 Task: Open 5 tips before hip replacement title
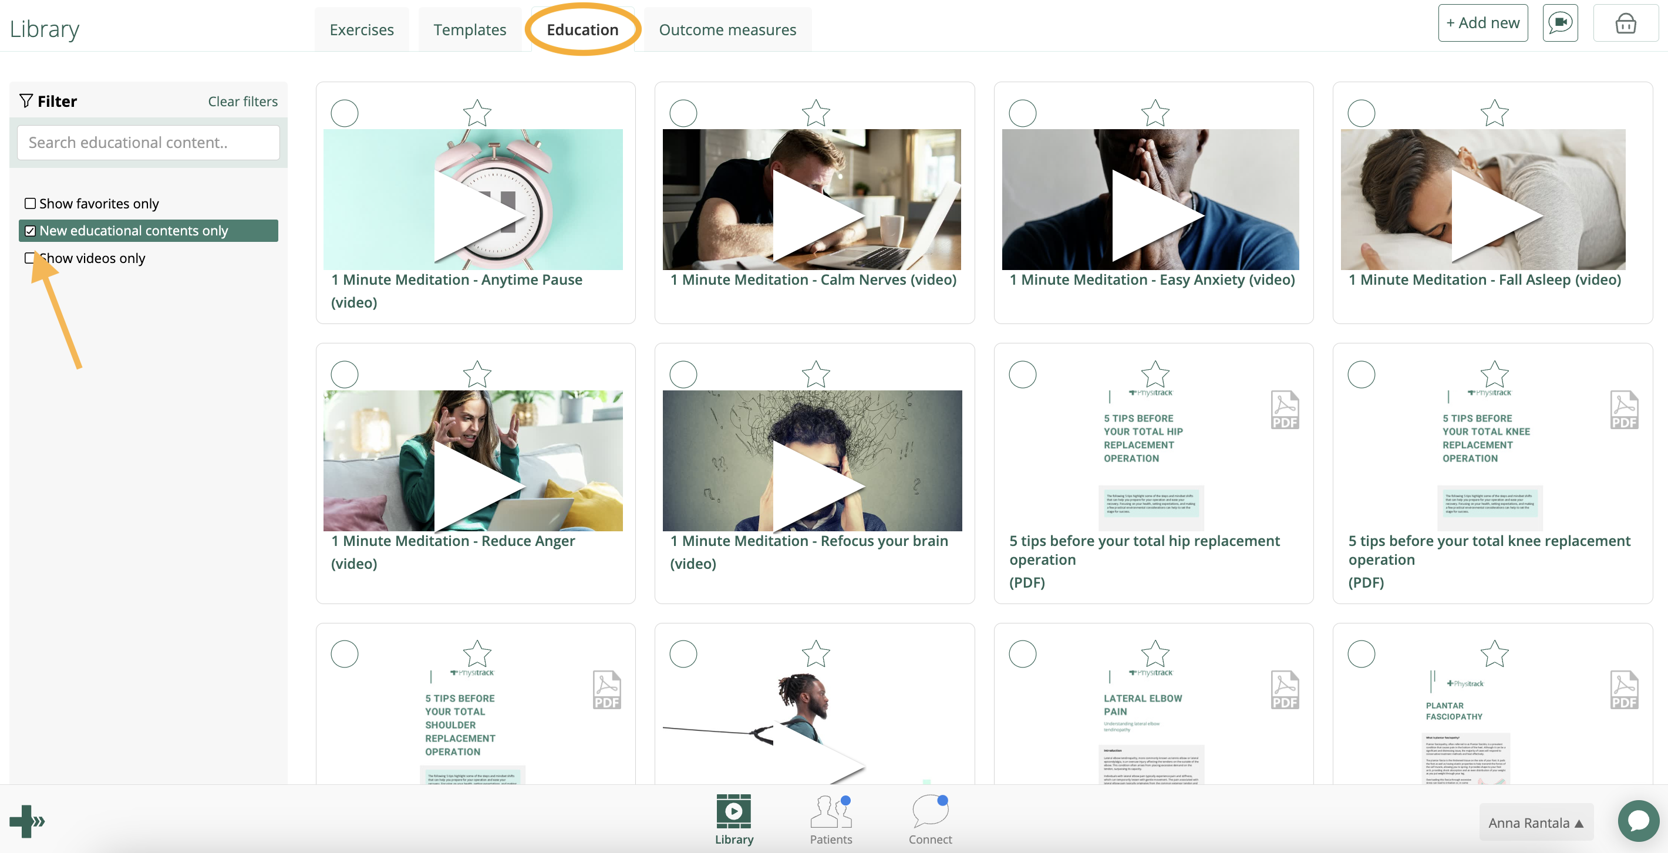pos(1144,551)
